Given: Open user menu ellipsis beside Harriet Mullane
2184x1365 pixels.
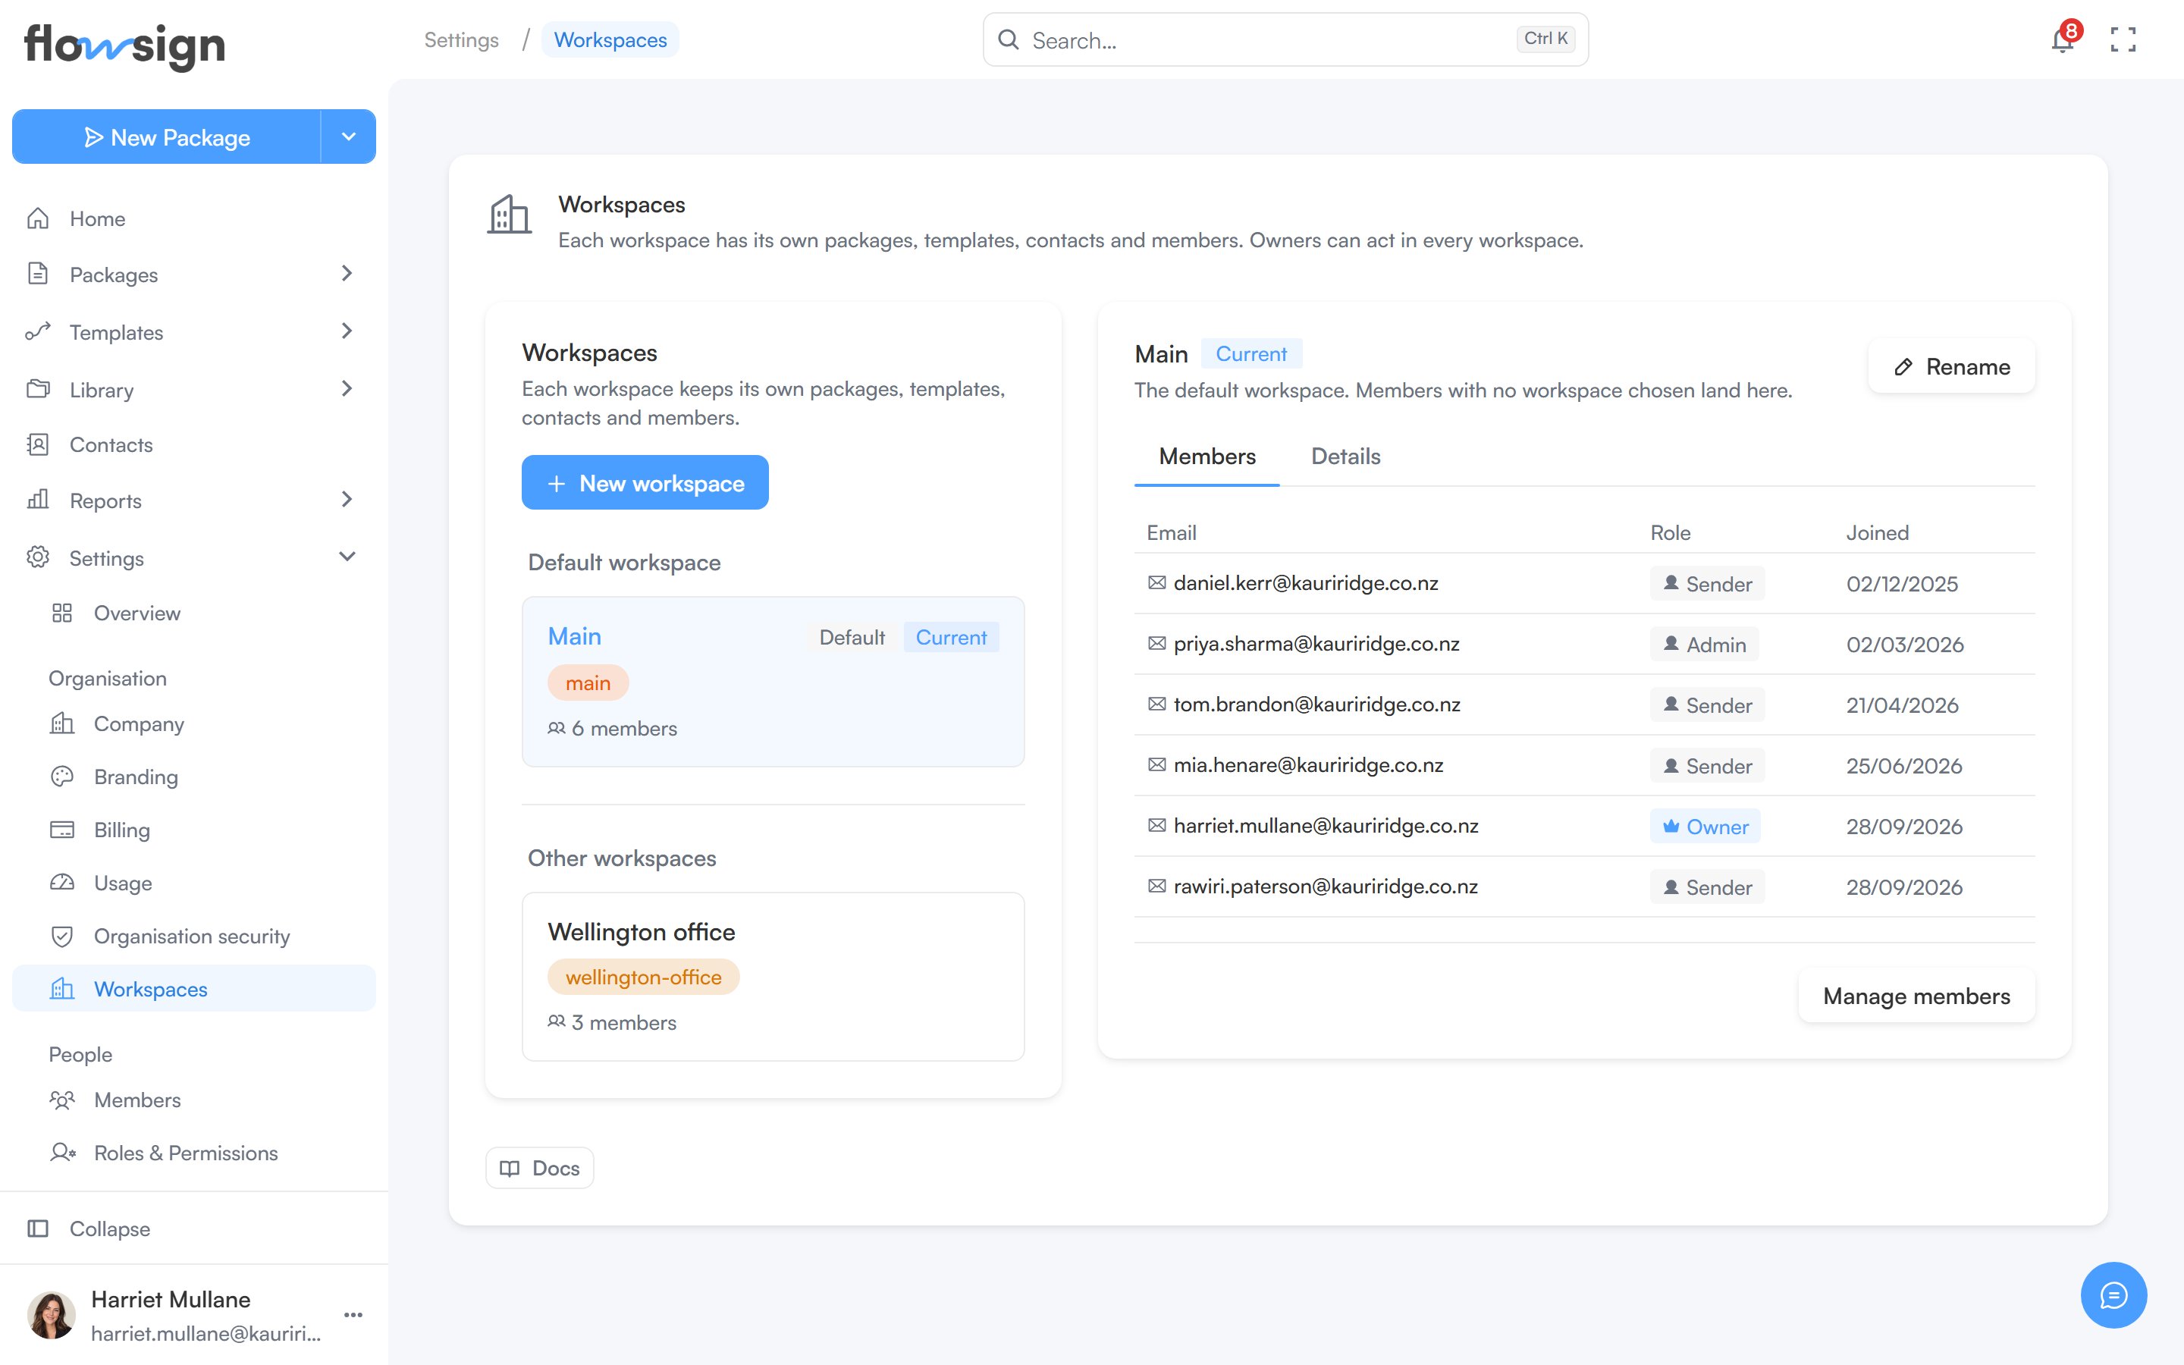Looking at the screenshot, I should point(353,1314).
